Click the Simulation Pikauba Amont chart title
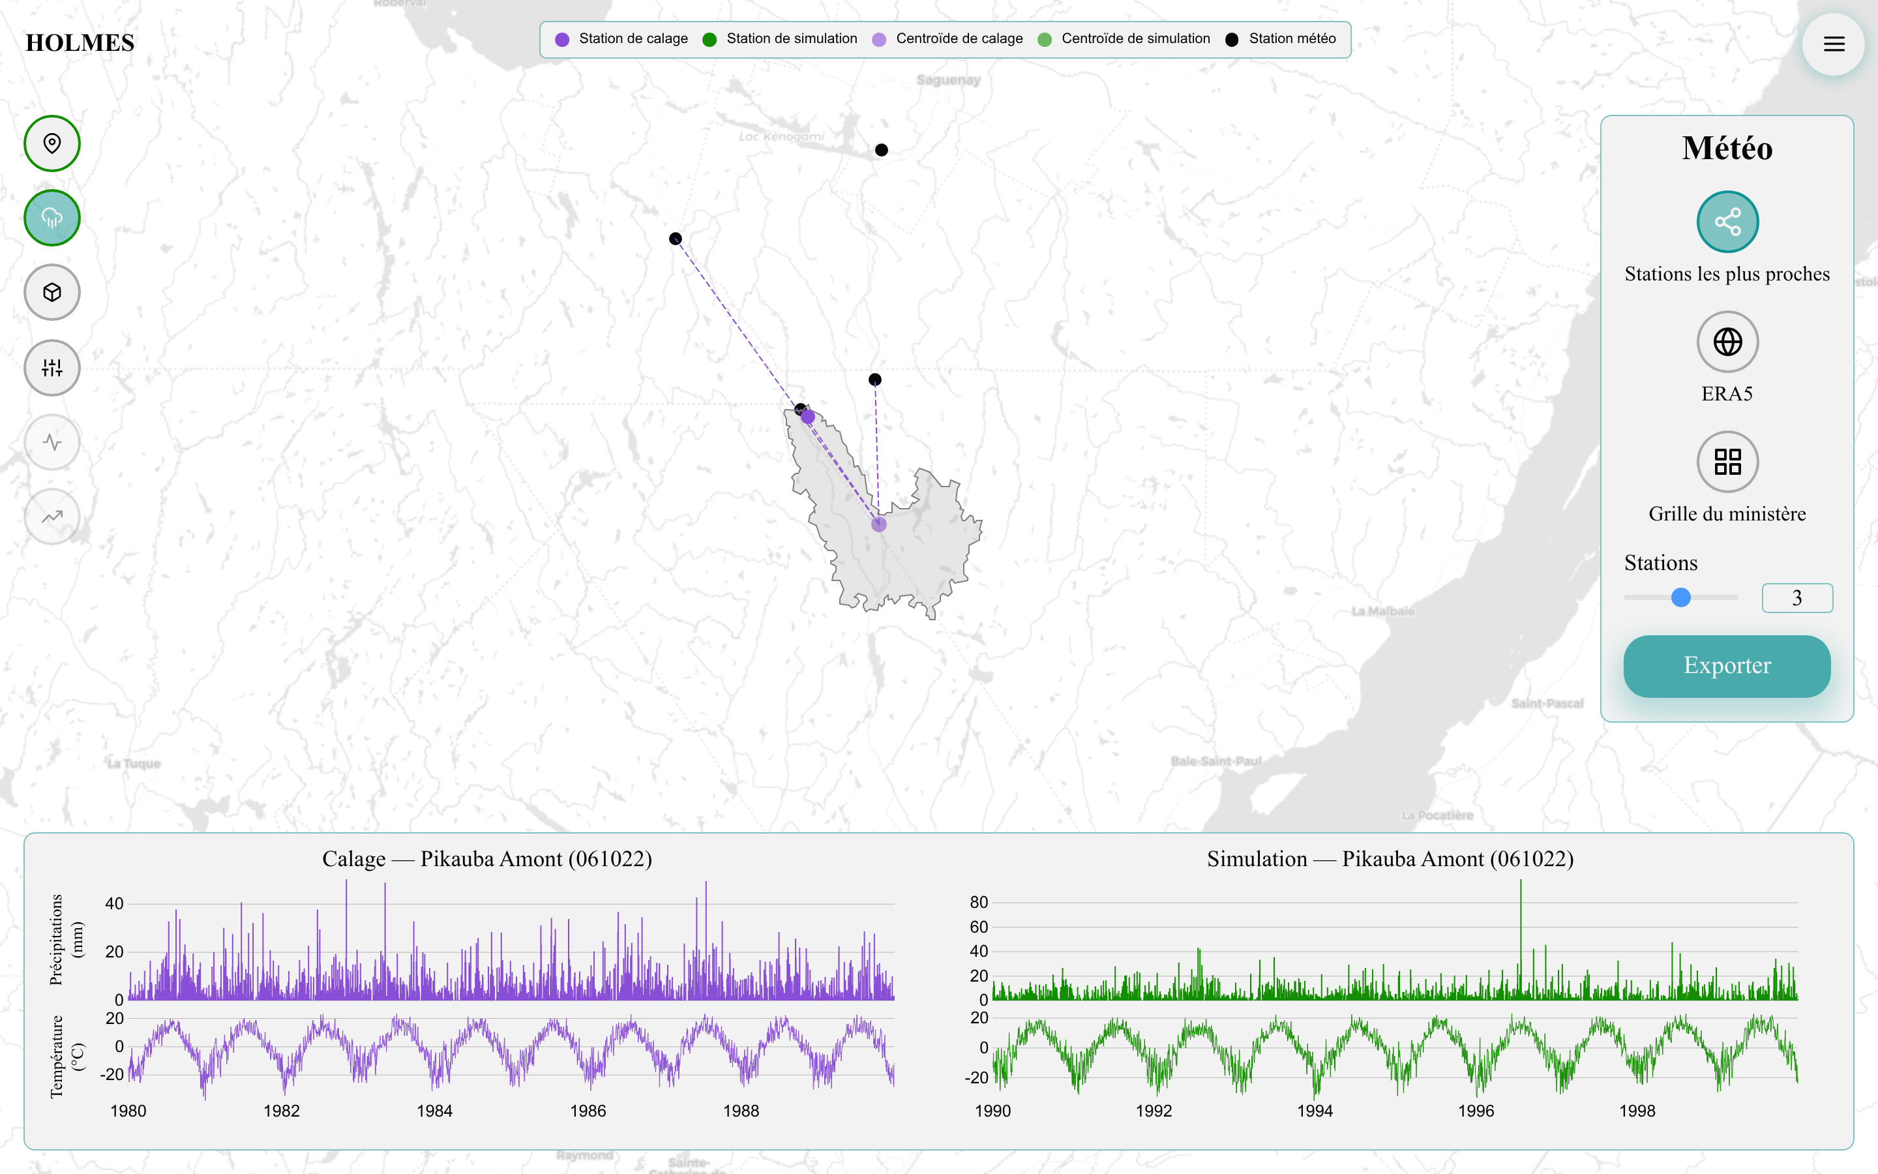Screen dimensions: 1878x1174 pos(1390,859)
